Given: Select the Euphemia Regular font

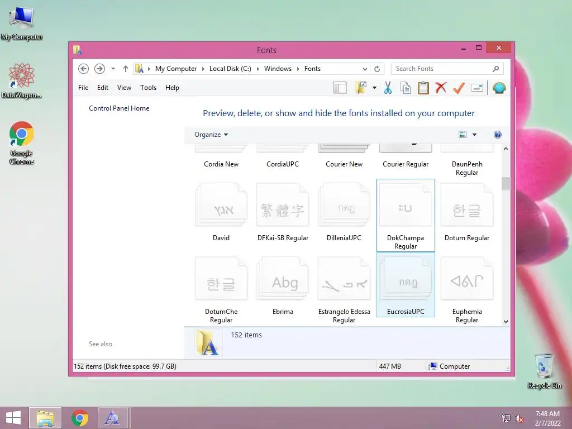Looking at the screenshot, I should [x=467, y=290].
